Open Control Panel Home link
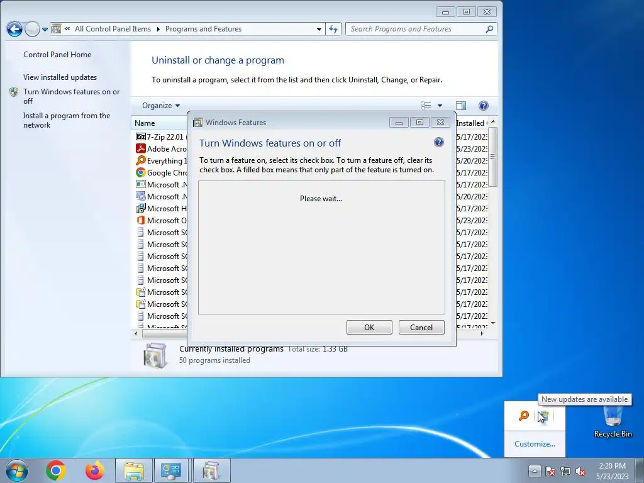This screenshot has height=483, width=644. pyautogui.click(x=57, y=54)
